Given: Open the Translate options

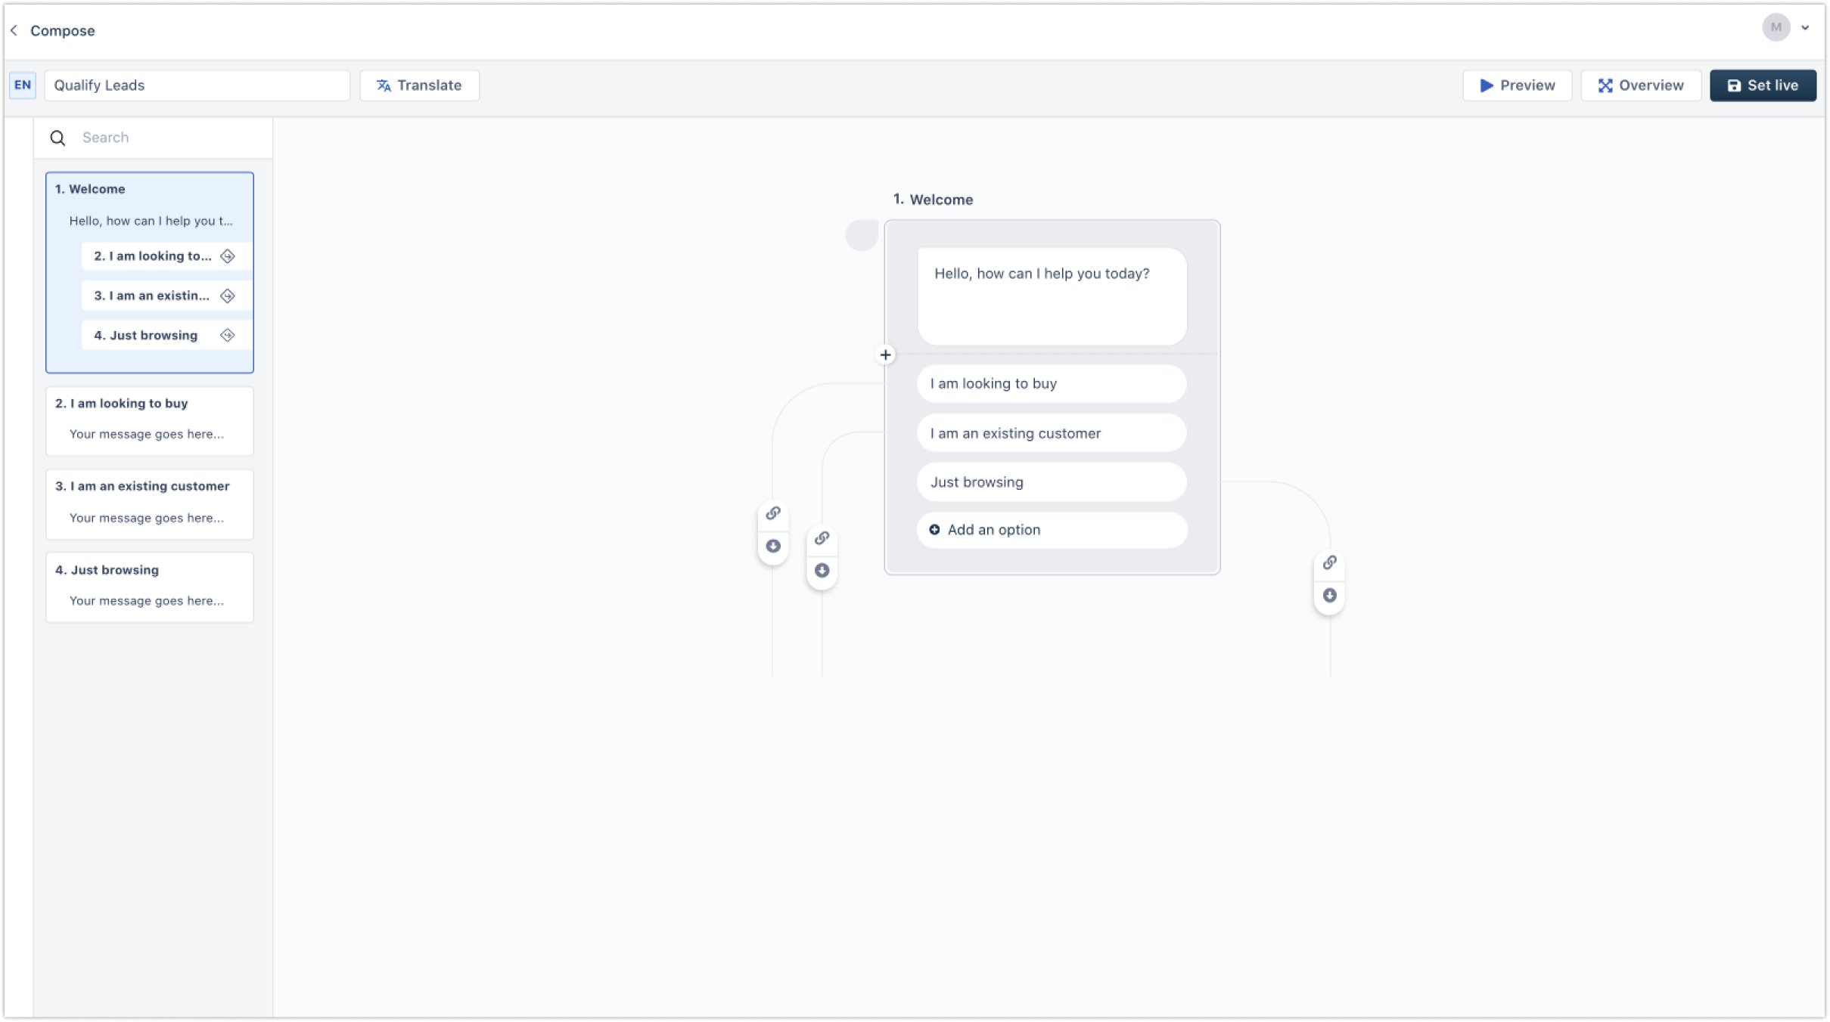Looking at the screenshot, I should pyautogui.click(x=420, y=85).
